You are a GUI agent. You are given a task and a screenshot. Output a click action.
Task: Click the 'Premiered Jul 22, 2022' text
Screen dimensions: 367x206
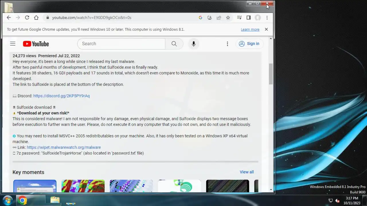59,56
